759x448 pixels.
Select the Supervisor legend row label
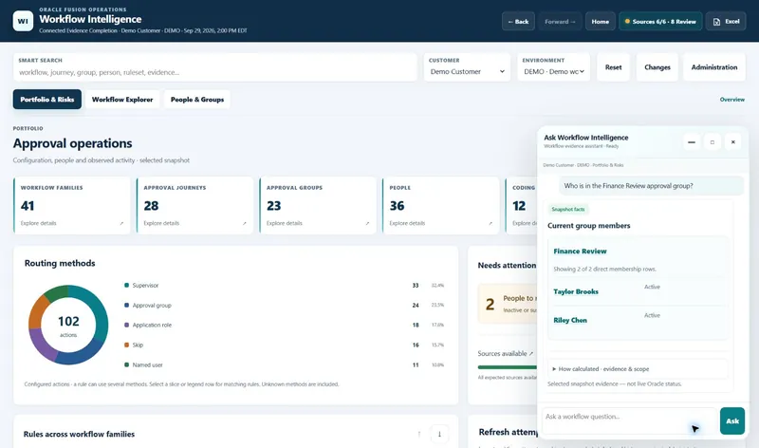click(x=145, y=286)
